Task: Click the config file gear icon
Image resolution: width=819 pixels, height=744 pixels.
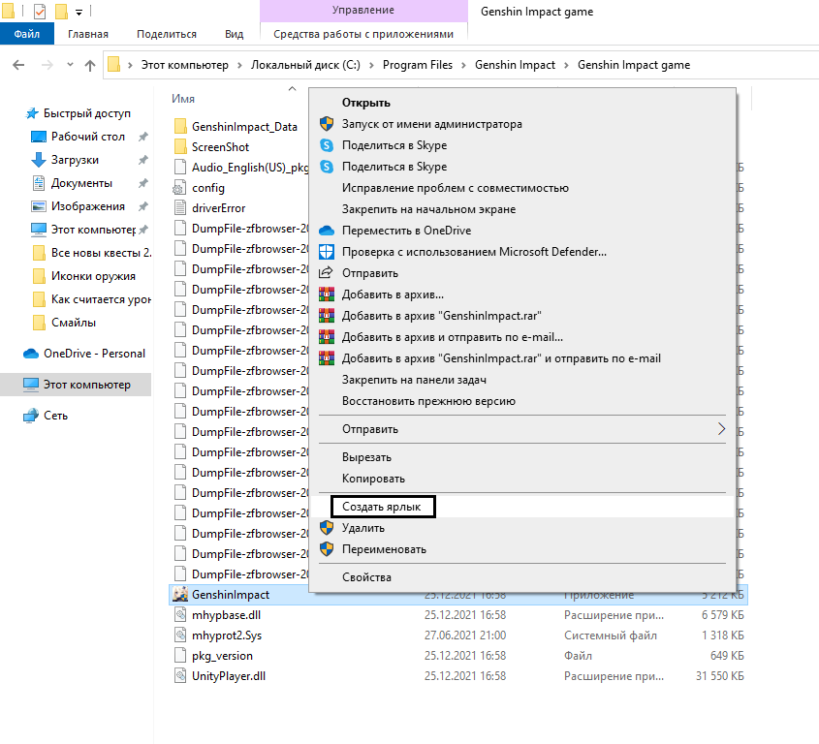Action: coord(179,188)
